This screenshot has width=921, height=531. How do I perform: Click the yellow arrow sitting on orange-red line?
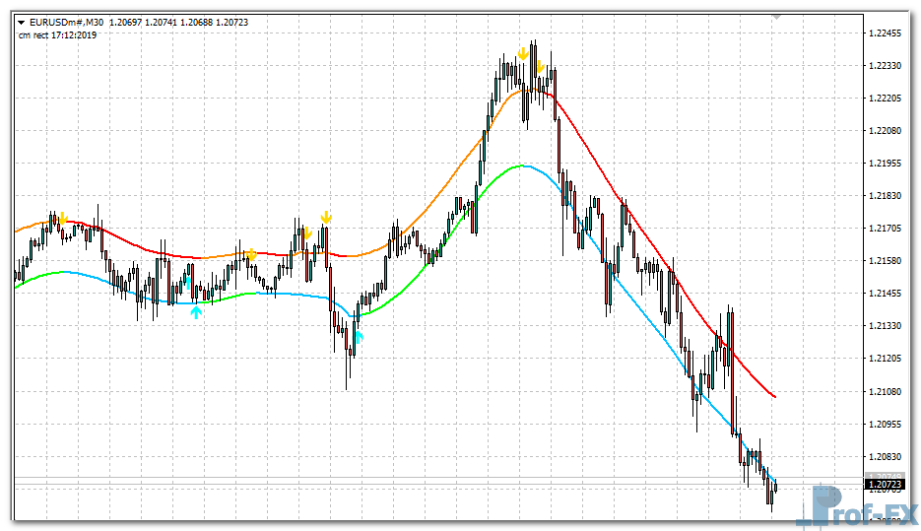(251, 254)
